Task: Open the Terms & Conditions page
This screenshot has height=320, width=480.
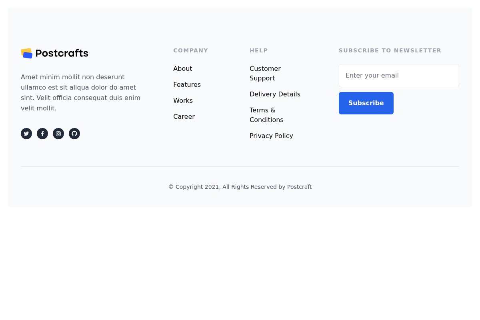Action: 266,115
